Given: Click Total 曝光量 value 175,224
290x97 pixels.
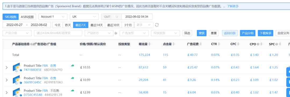Looking at the screenshot, I should (144, 55).
